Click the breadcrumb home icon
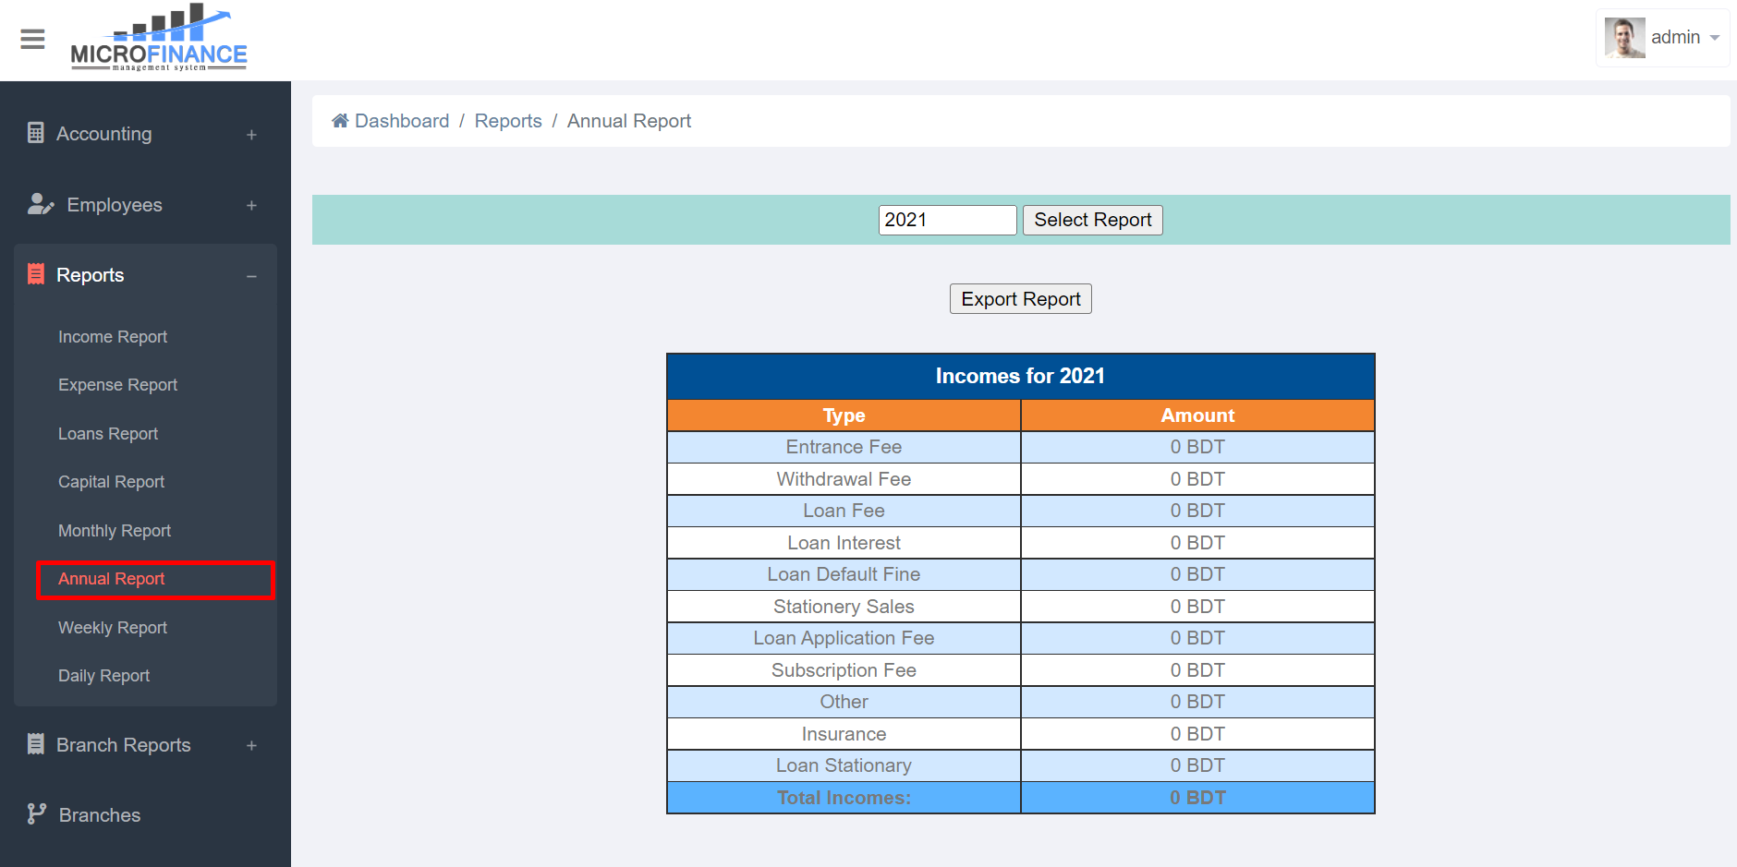The image size is (1737, 867). pyautogui.click(x=340, y=121)
